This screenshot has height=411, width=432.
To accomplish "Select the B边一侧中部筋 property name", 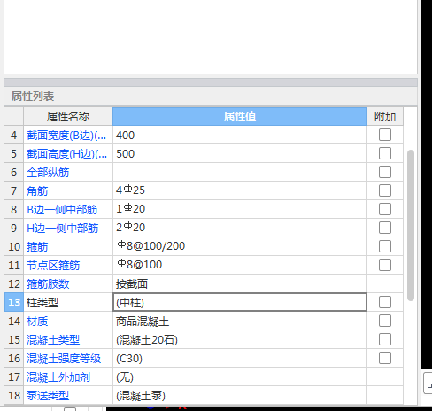I will [x=68, y=209].
